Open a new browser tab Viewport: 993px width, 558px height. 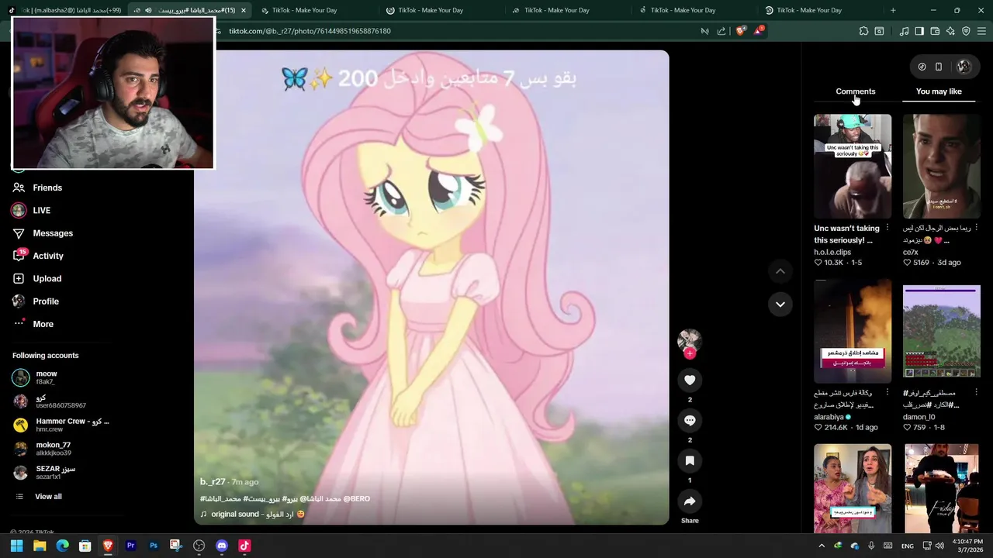coord(893,10)
